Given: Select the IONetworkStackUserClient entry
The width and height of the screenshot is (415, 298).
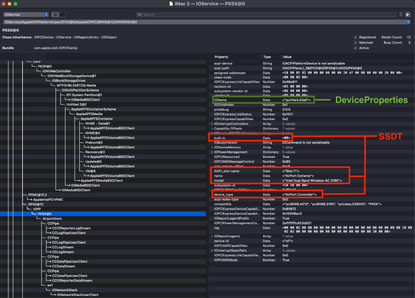Looking at the screenshot, I should 78,295.
